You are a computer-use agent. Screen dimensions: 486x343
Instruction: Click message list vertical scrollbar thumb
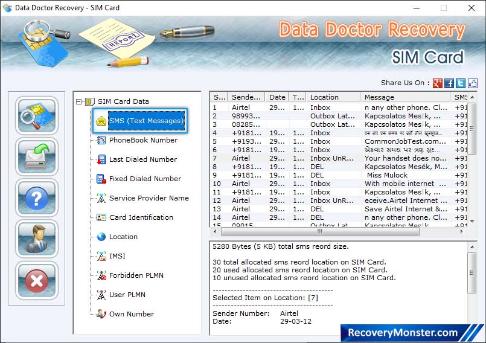pyautogui.click(x=472, y=129)
